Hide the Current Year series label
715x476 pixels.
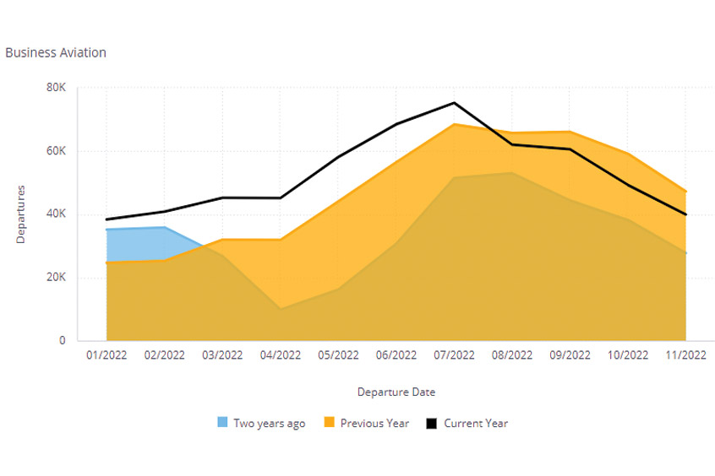(x=475, y=424)
